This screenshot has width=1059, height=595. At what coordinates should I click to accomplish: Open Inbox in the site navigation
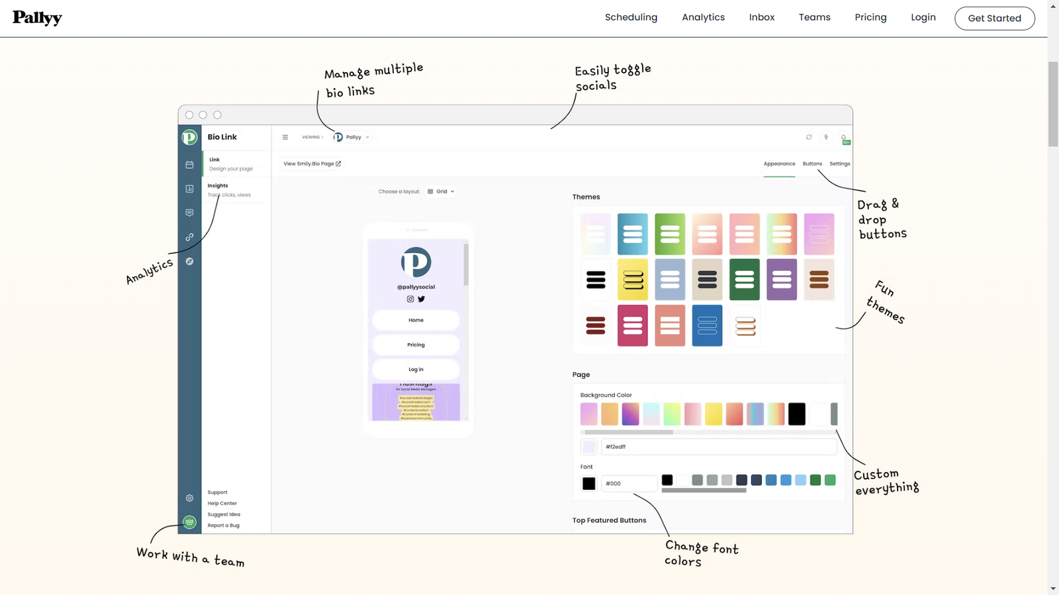762,17
